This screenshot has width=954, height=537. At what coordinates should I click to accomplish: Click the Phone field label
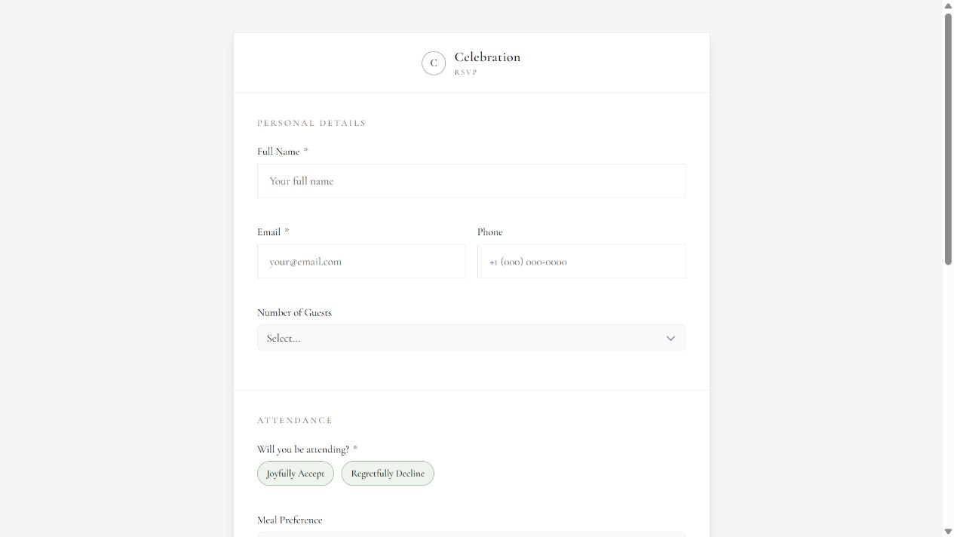(x=490, y=232)
